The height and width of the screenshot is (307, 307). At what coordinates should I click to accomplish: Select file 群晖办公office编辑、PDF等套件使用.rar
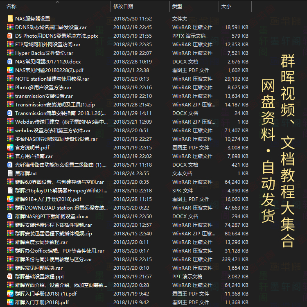point(60,251)
